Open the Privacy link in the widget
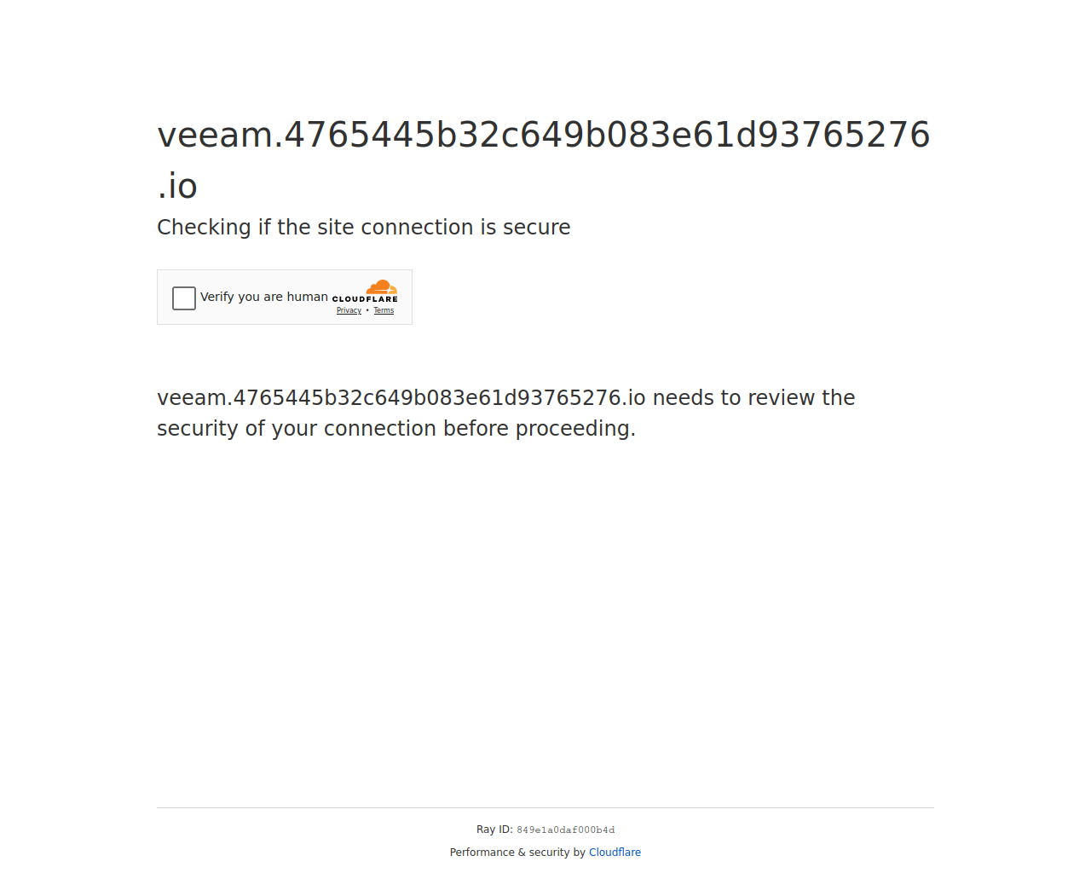 click(349, 310)
